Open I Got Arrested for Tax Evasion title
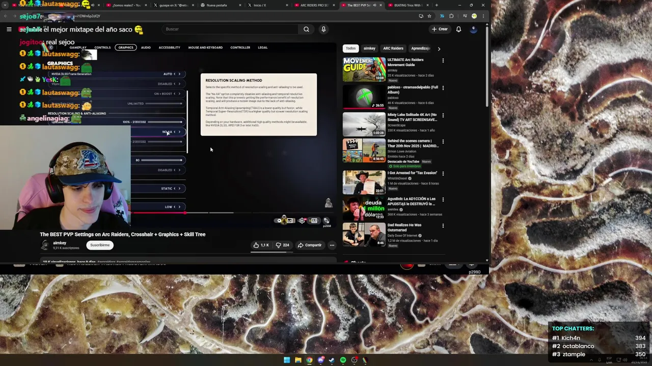This screenshot has width=652, height=366. click(x=412, y=173)
